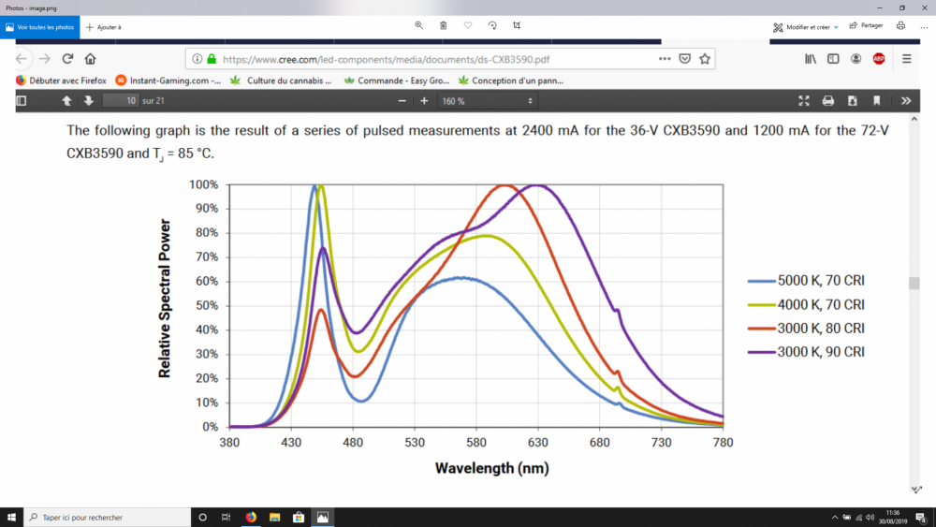Screen dimensions: 936x527
Task: Expand Modifier et créer menu
Action: click(805, 27)
